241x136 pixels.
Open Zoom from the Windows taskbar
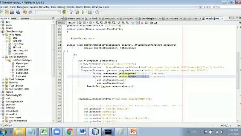point(57,132)
